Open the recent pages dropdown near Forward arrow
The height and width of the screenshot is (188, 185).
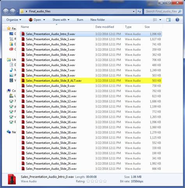click(x=17, y=12)
